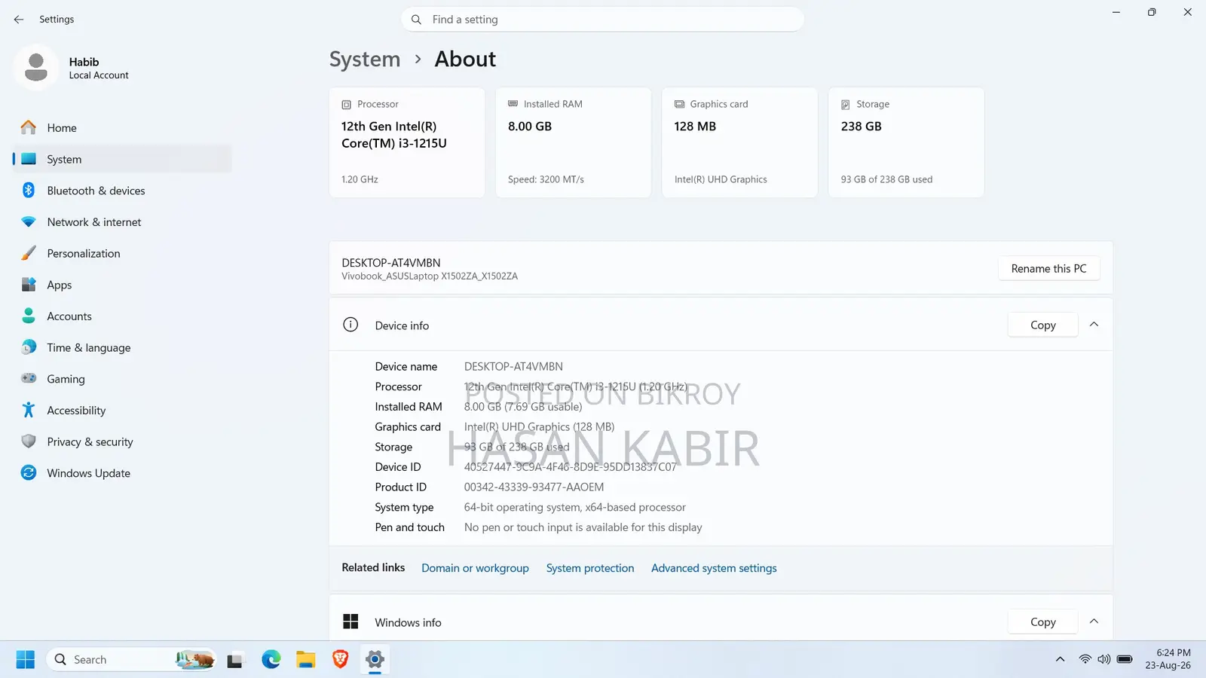Open the Wi-Fi network tray icon
The image size is (1206, 678).
[x=1085, y=659]
